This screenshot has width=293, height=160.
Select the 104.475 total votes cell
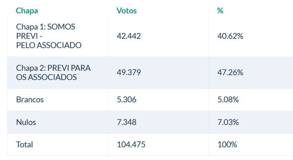(x=131, y=145)
